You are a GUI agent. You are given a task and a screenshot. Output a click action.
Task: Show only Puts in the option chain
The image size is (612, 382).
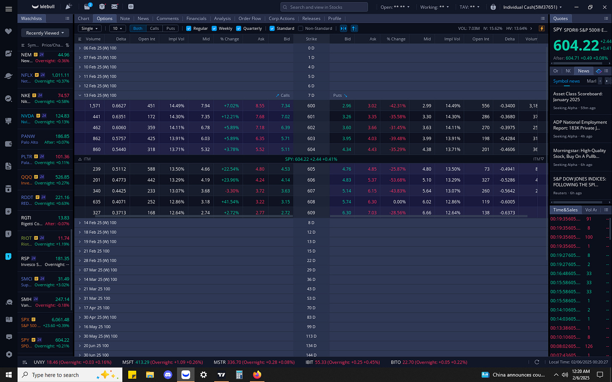170,29
